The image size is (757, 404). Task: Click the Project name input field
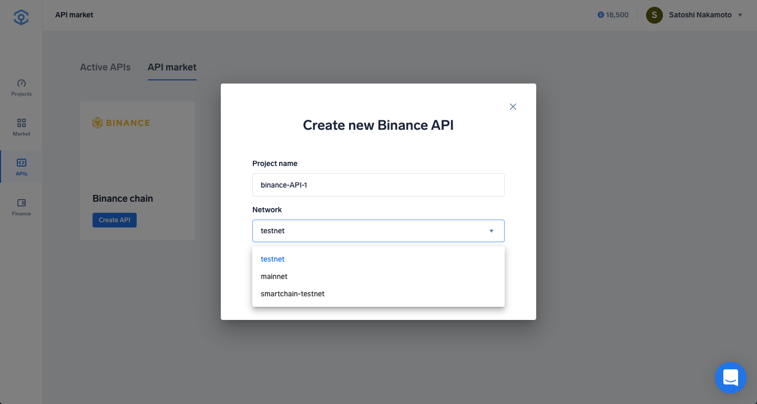pyautogui.click(x=378, y=185)
